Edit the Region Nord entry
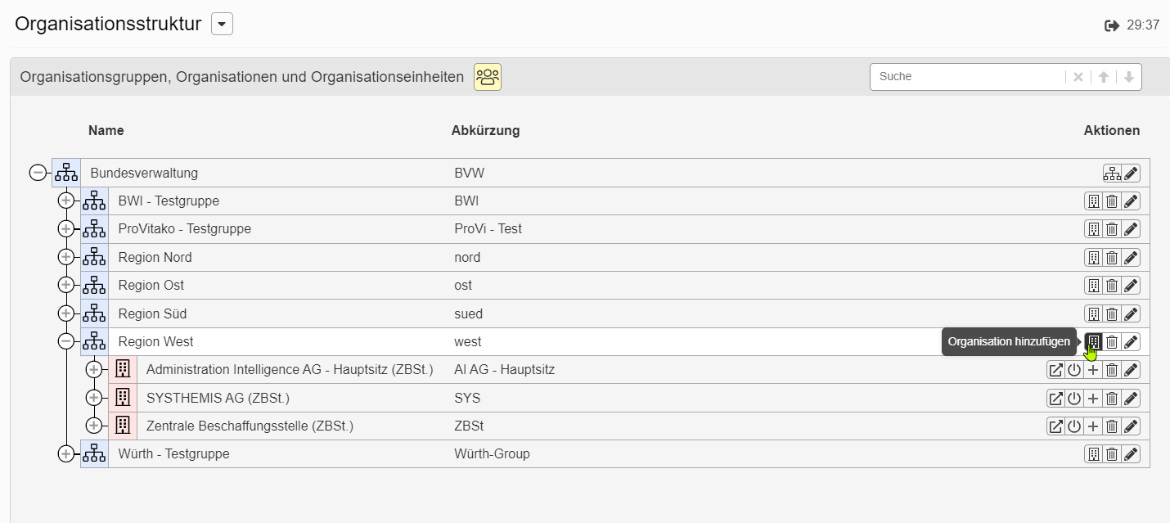This screenshot has height=523, width=1170. click(x=1131, y=258)
